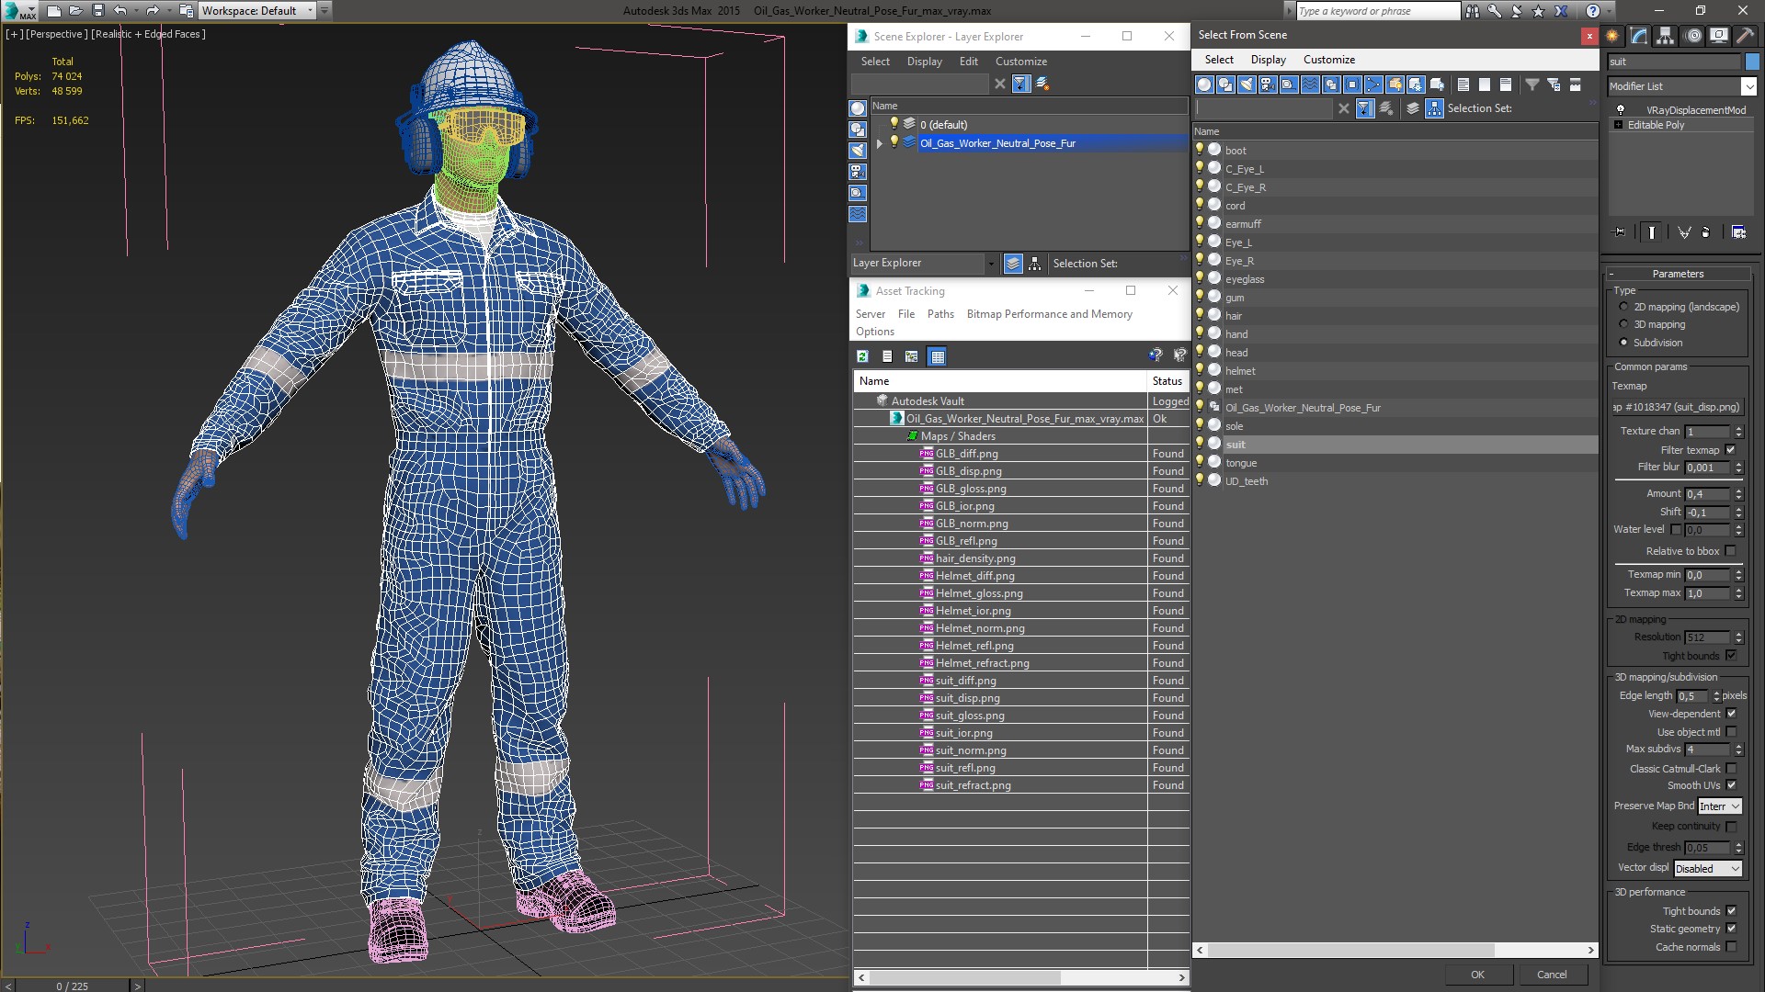Enable Water level checkbox
This screenshot has height=992, width=1765.
pos(1676,530)
